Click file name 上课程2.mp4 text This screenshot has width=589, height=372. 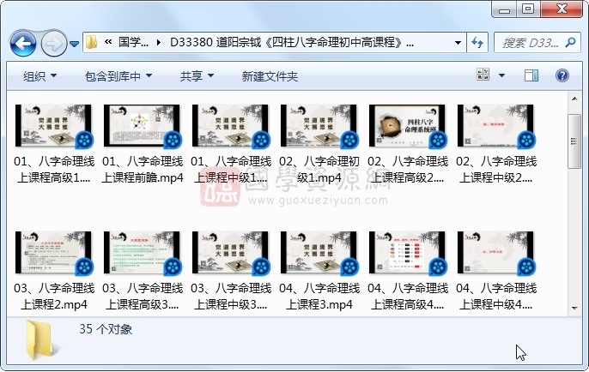54,304
